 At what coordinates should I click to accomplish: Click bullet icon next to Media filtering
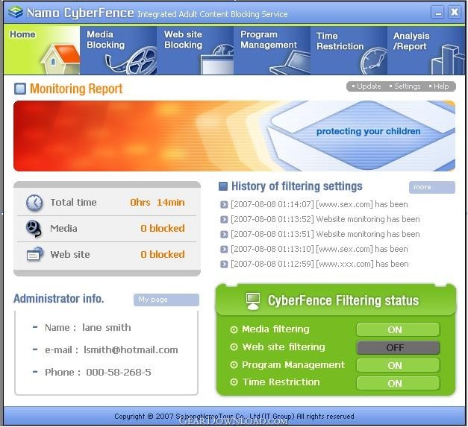[234, 329]
